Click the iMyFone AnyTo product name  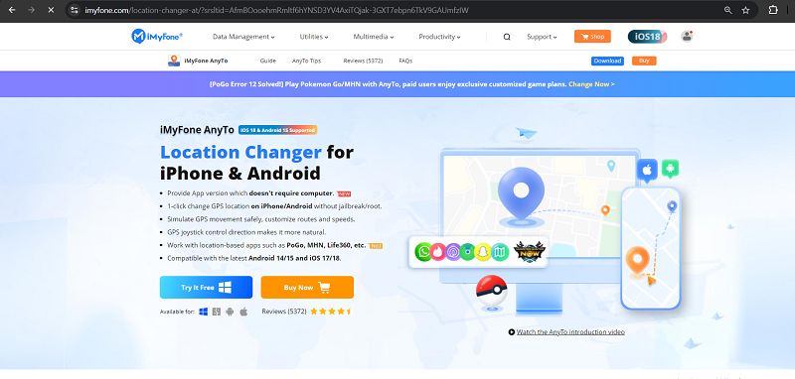click(206, 61)
